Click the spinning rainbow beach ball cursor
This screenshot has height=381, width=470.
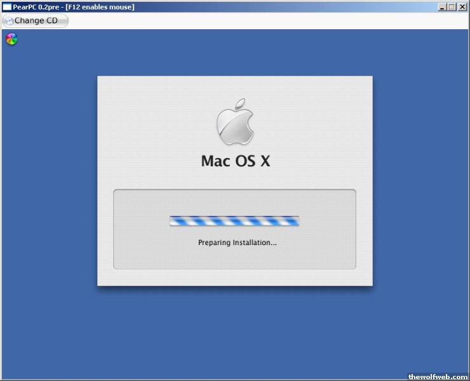click(11, 39)
